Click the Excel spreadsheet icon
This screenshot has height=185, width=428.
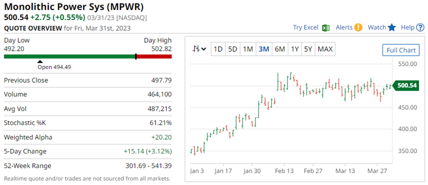coord(326,28)
